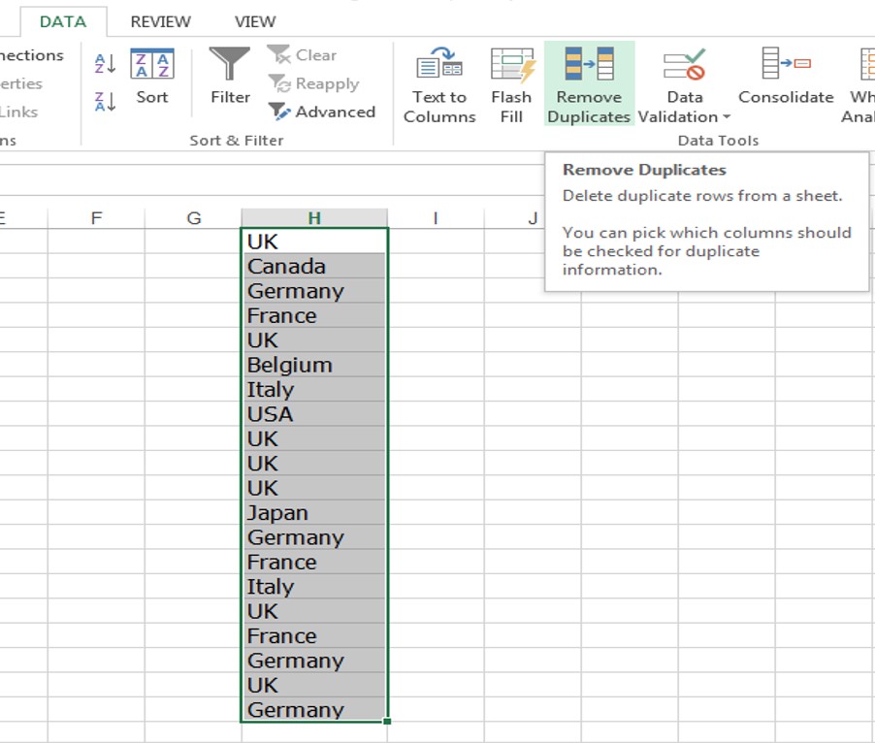Click the Japan cell

click(x=314, y=512)
